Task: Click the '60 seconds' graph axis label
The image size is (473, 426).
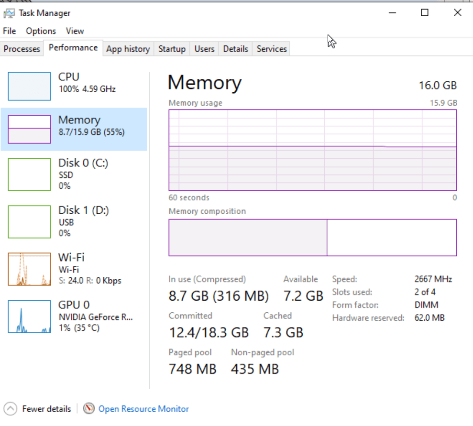Action: coord(189,198)
